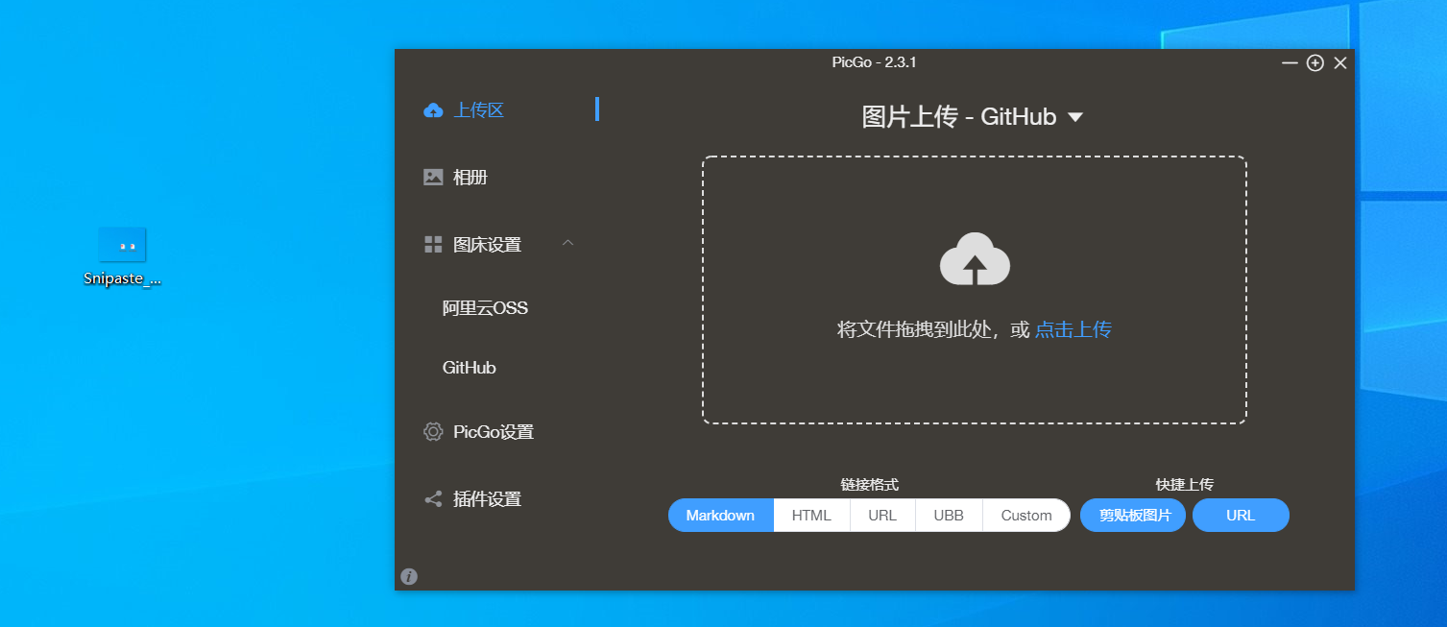The image size is (1447, 627).
Task: Open the info icon at bottom-left of PicGo
Action: click(x=409, y=577)
